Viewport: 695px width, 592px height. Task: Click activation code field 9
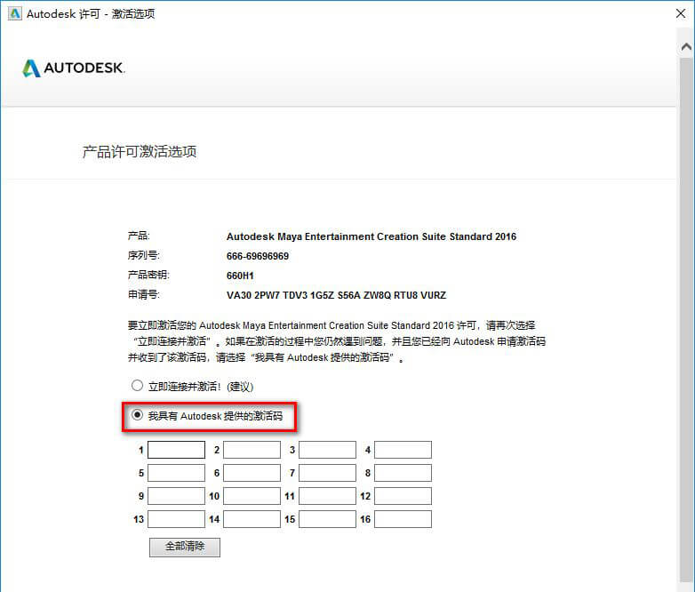click(x=176, y=496)
